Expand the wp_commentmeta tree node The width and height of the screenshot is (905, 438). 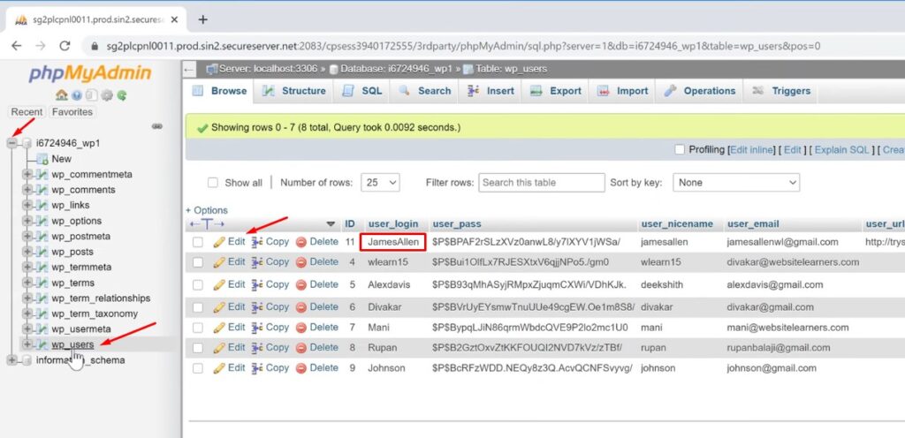(27, 174)
